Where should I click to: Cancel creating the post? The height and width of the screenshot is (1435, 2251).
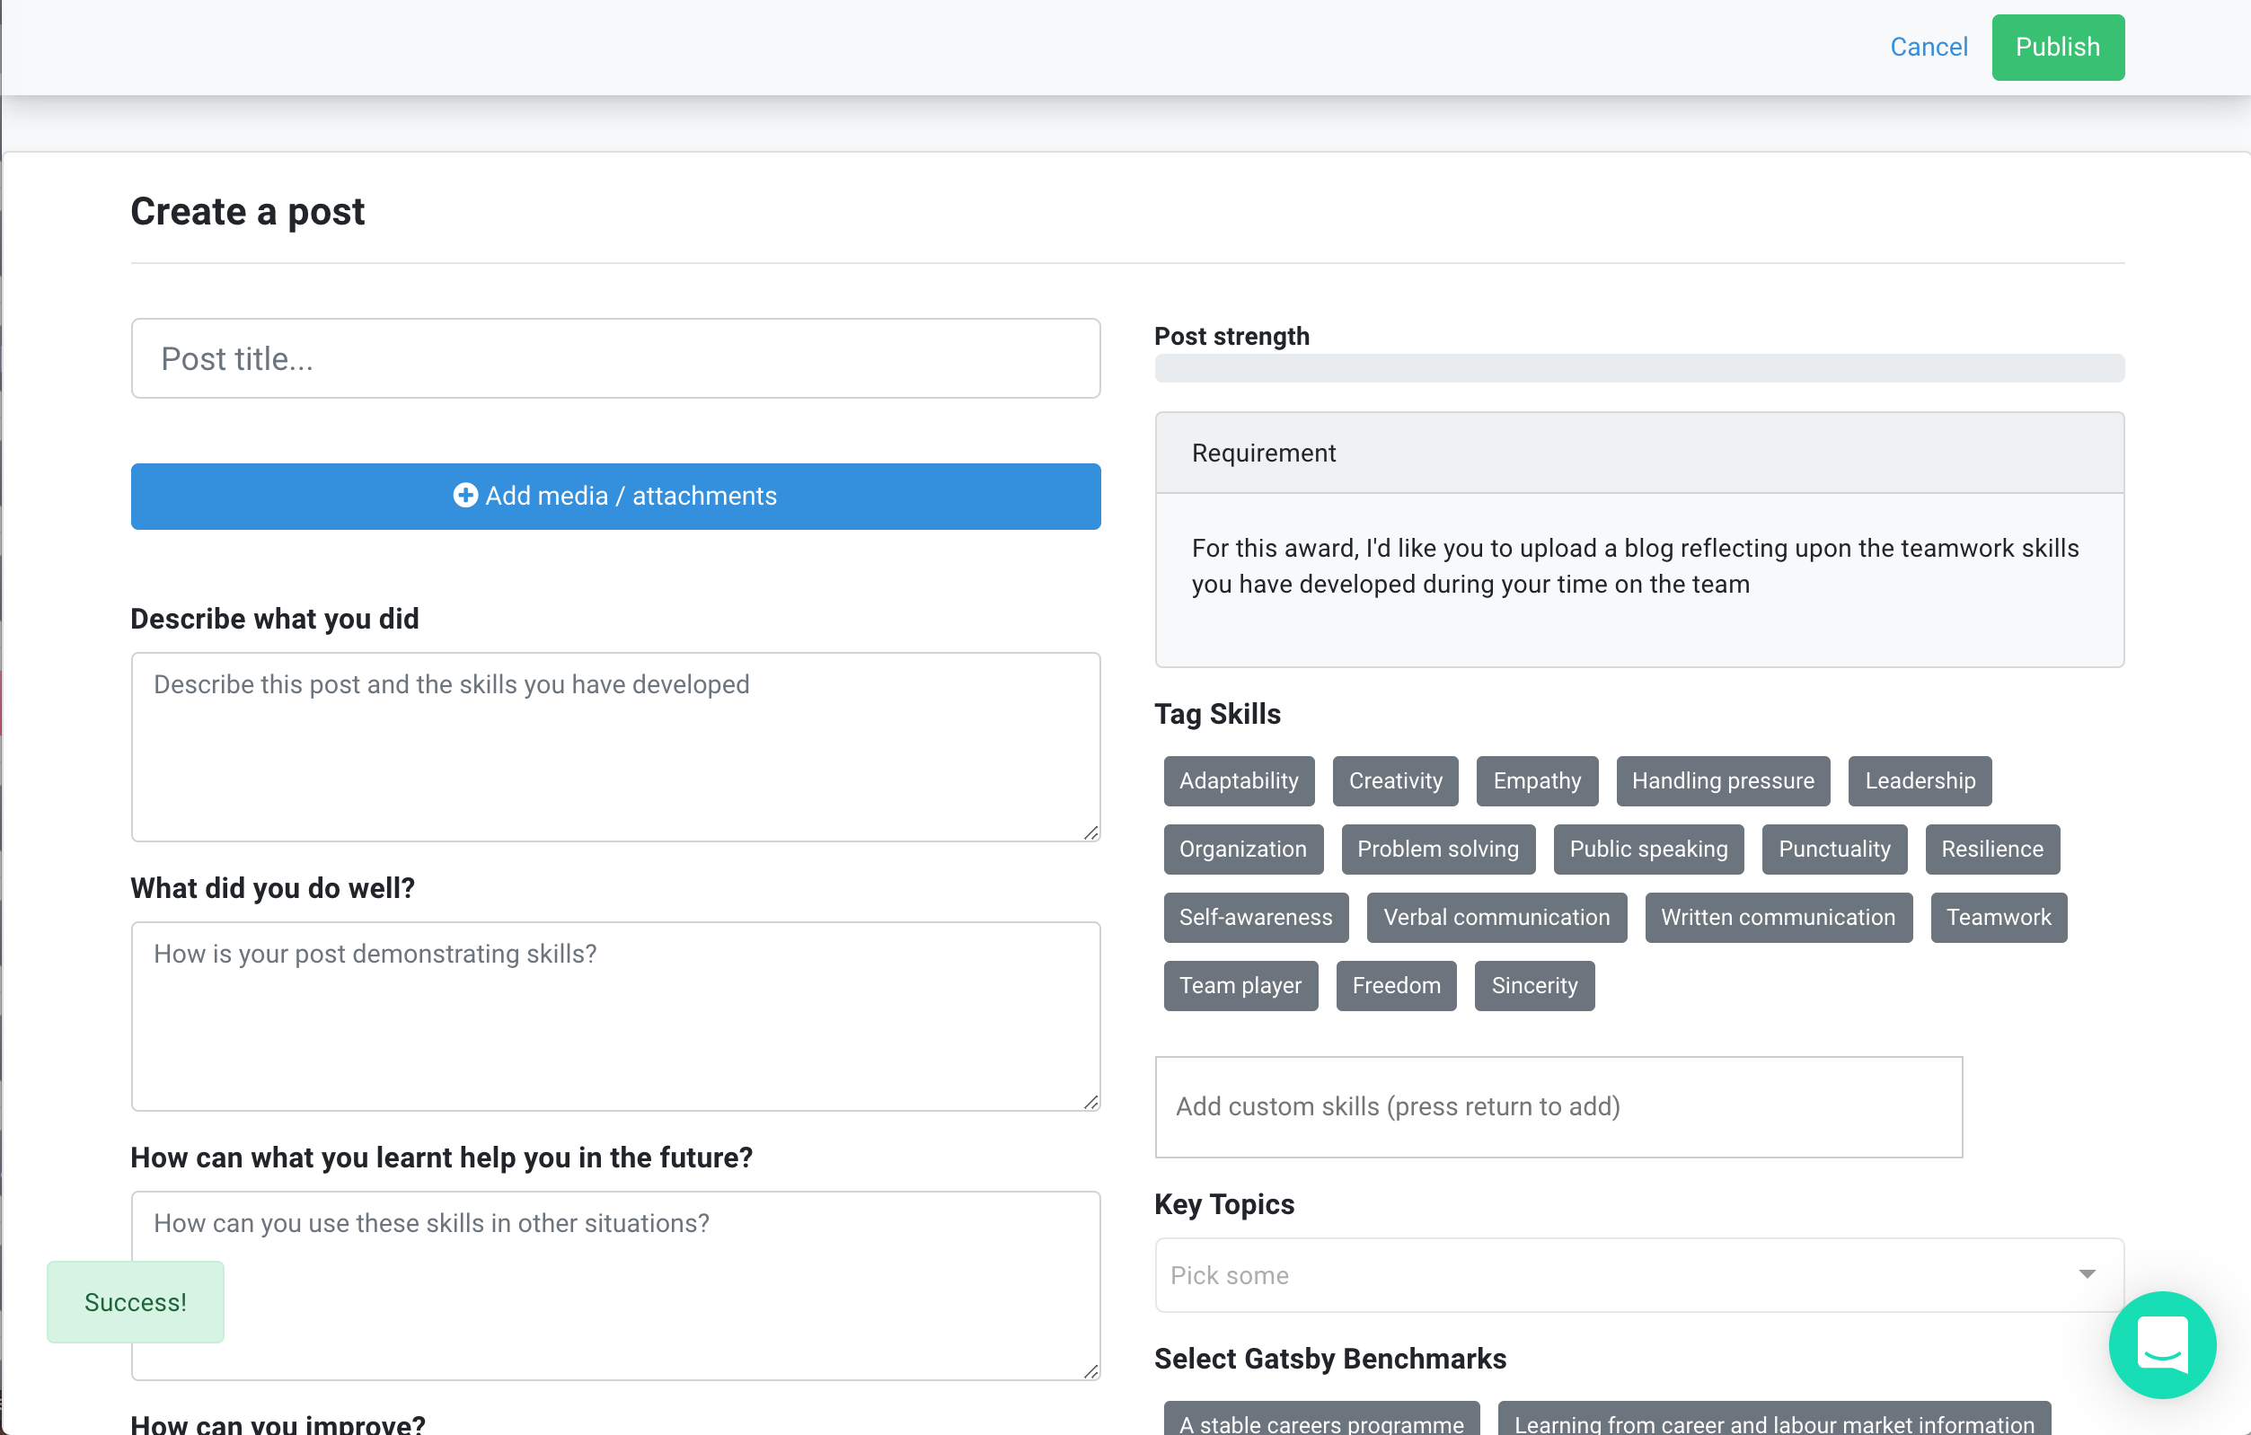point(1929,47)
